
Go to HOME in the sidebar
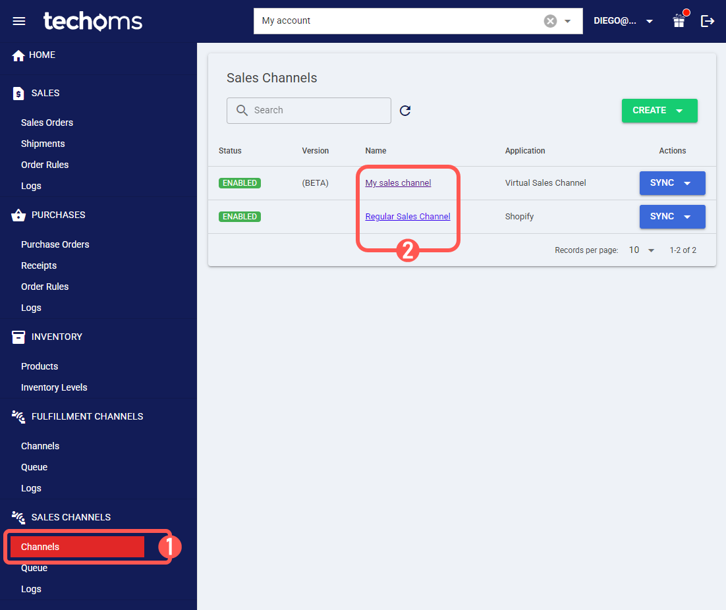42,55
